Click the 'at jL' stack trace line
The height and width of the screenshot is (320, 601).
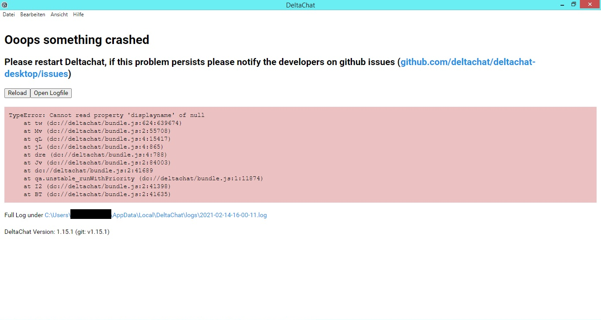(x=93, y=147)
